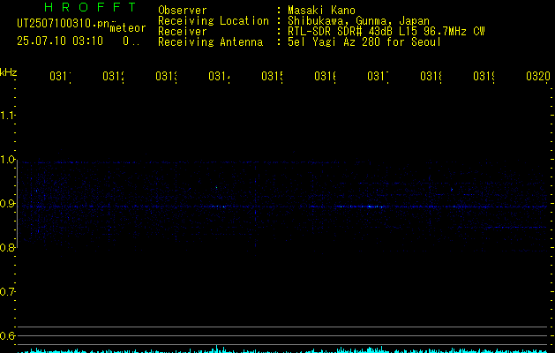Click Shibukawa, Gunma, Japan text

click(358, 21)
